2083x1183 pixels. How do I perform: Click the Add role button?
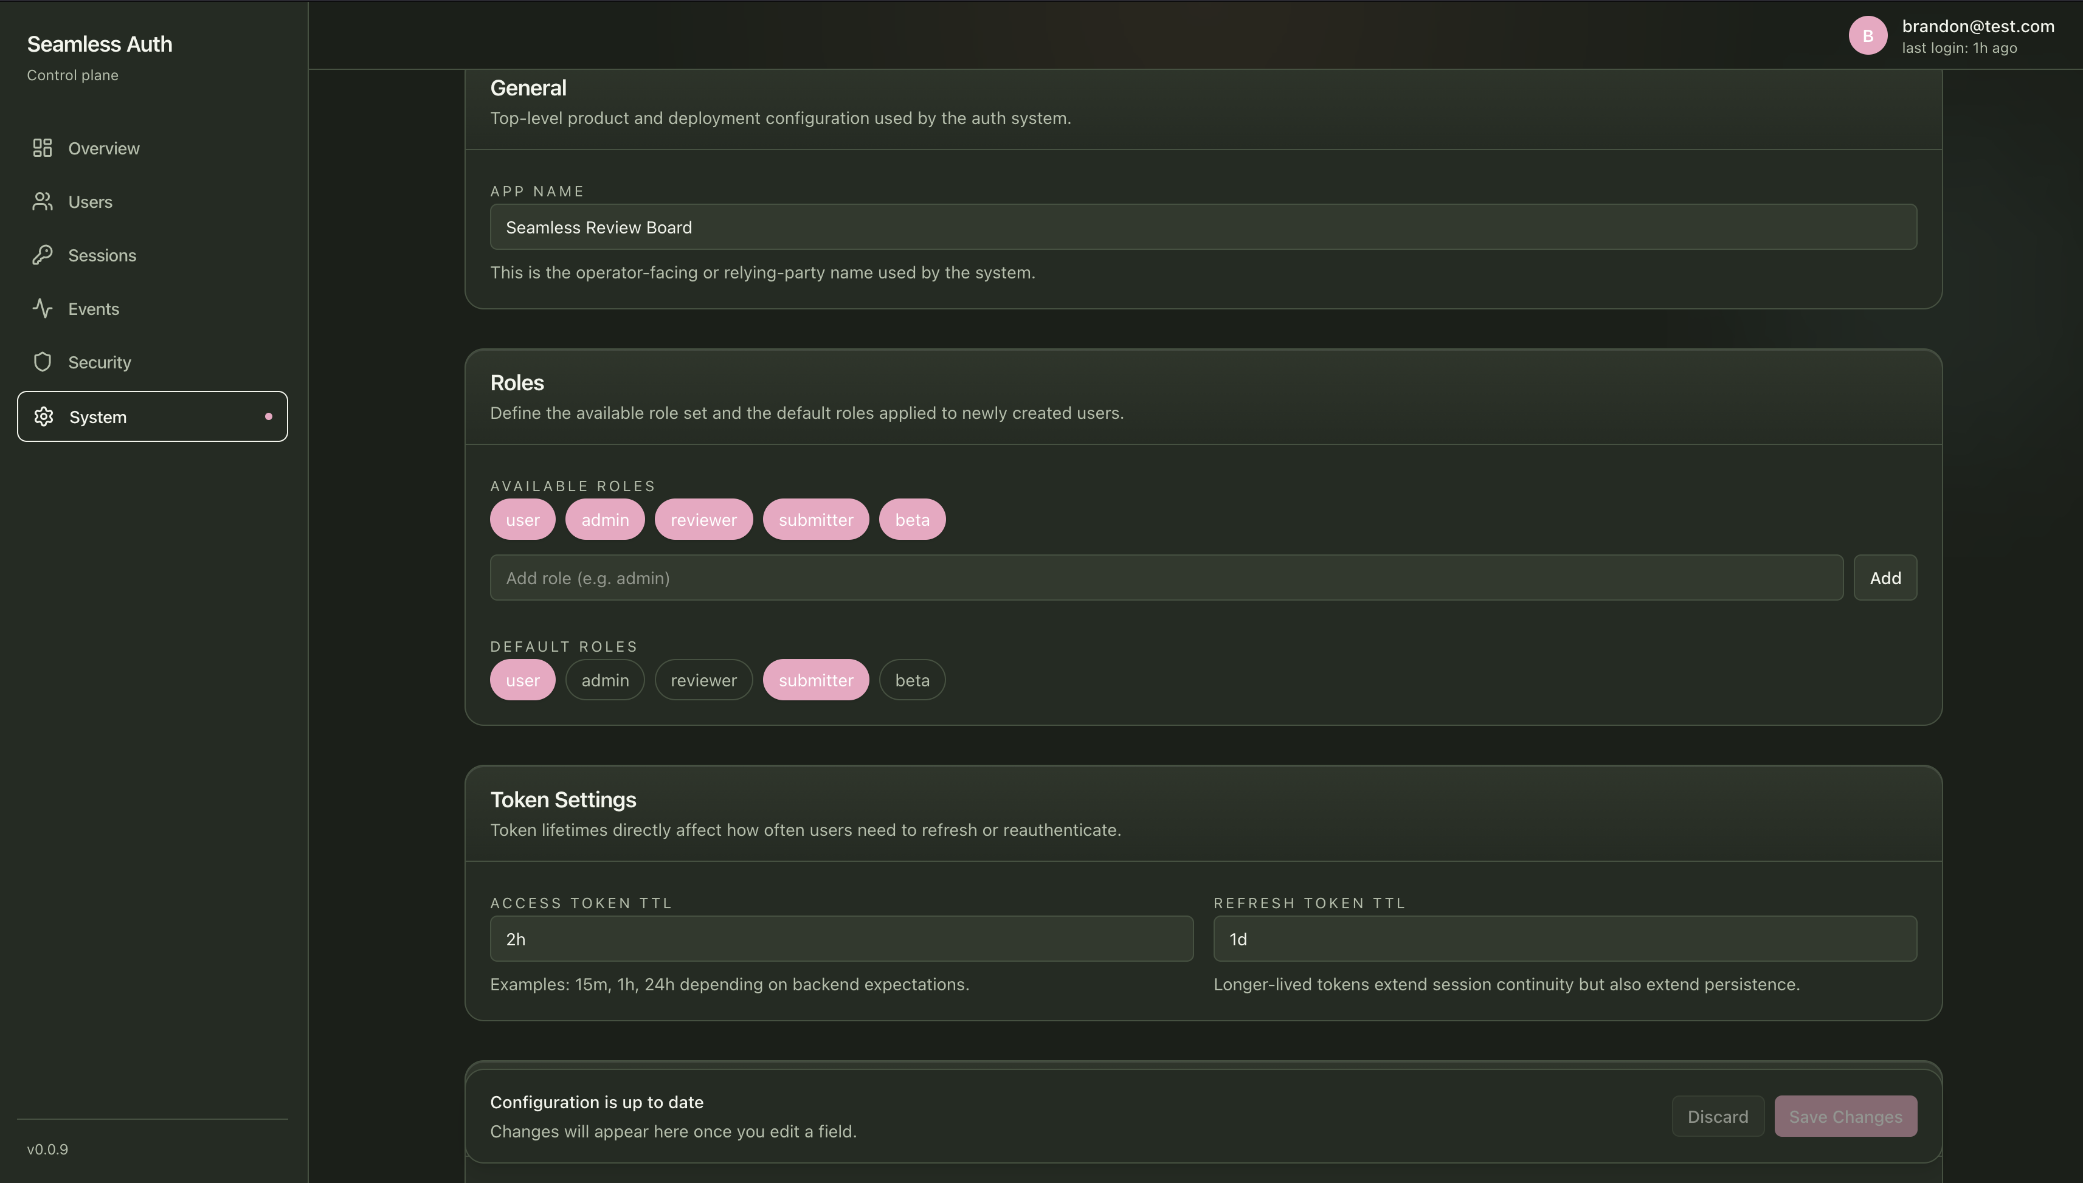click(1885, 578)
